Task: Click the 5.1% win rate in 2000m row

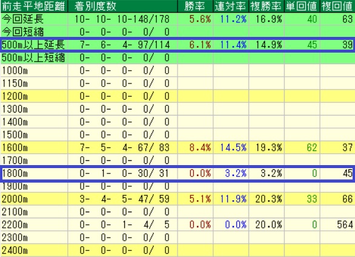Action: click(x=200, y=199)
